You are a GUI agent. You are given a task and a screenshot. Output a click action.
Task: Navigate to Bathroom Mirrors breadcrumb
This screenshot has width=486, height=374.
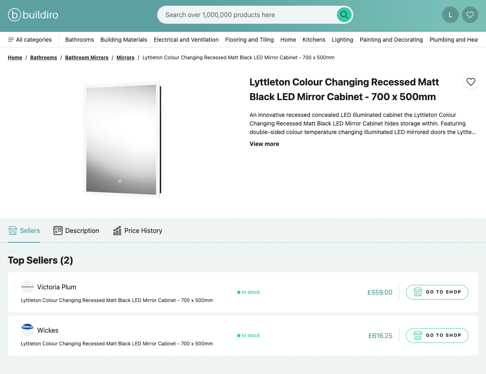(87, 58)
